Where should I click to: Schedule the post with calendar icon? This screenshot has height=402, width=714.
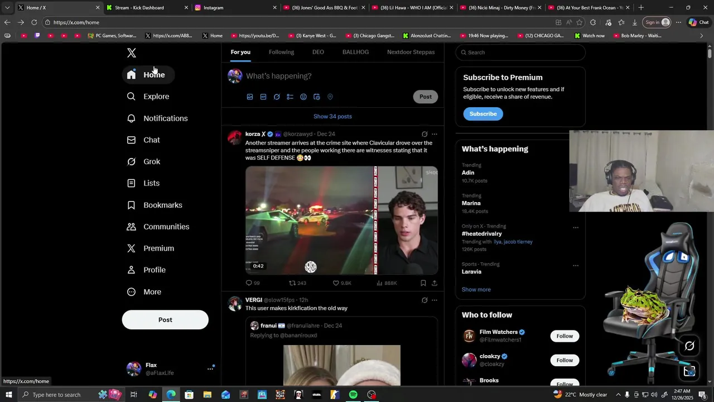[x=317, y=97]
